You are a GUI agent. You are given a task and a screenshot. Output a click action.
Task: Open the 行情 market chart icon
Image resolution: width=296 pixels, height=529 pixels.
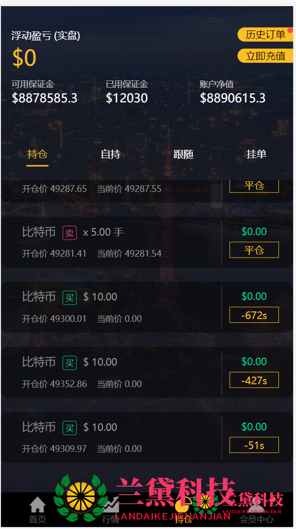pyautogui.click(x=111, y=505)
